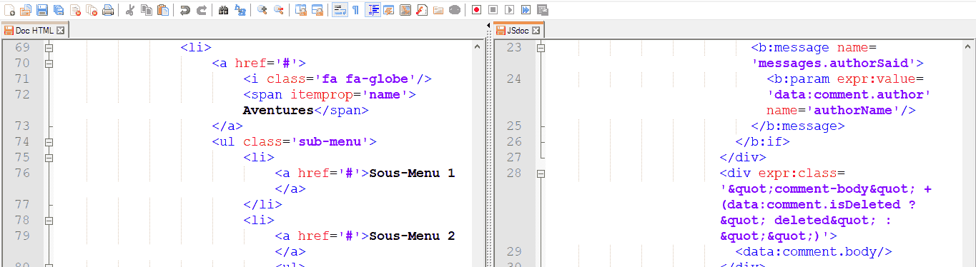Copy selection with toolbar icon

tap(147, 10)
